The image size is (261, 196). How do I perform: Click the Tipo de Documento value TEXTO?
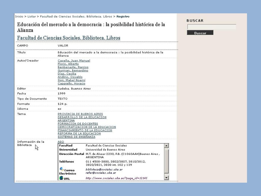click(x=63, y=99)
